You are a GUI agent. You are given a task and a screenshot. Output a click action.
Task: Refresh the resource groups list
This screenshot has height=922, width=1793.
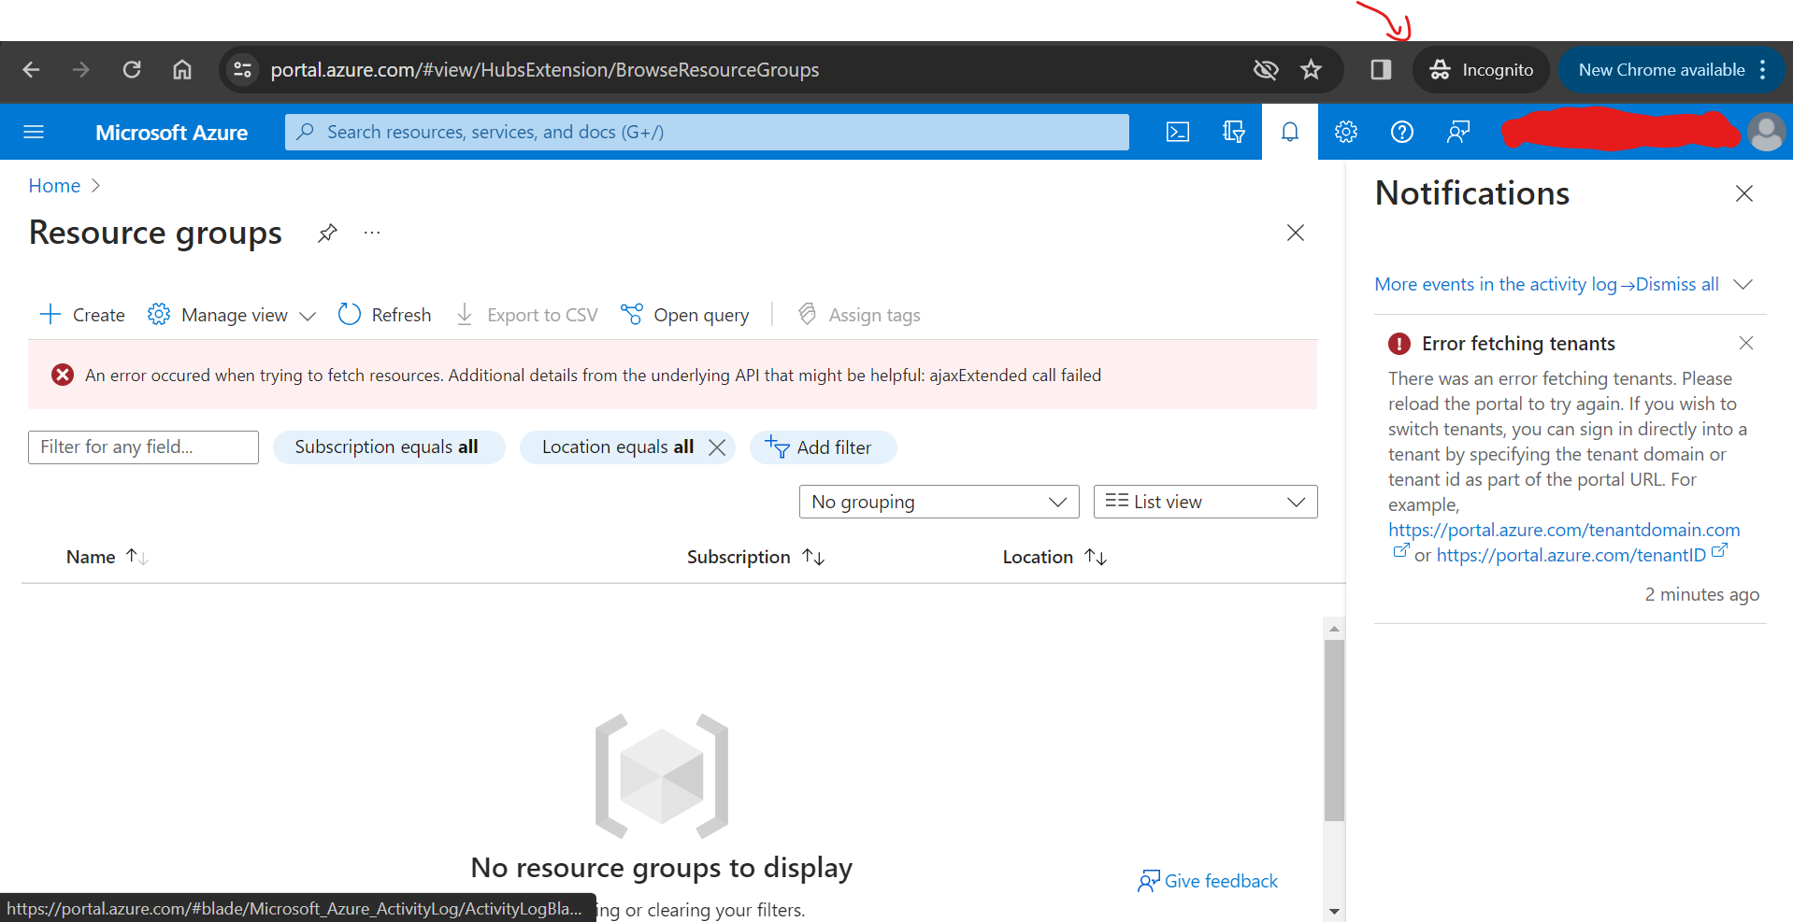pyautogui.click(x=384, y=315)
